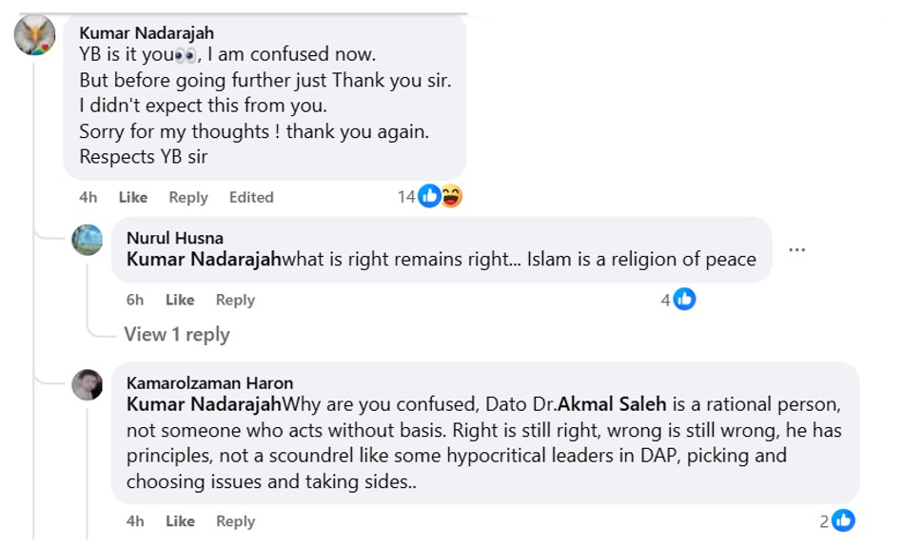Click the 6h timestamp on Nurul Husna's comment
This screenshot has width=903, height=548.
click(135, 300)
